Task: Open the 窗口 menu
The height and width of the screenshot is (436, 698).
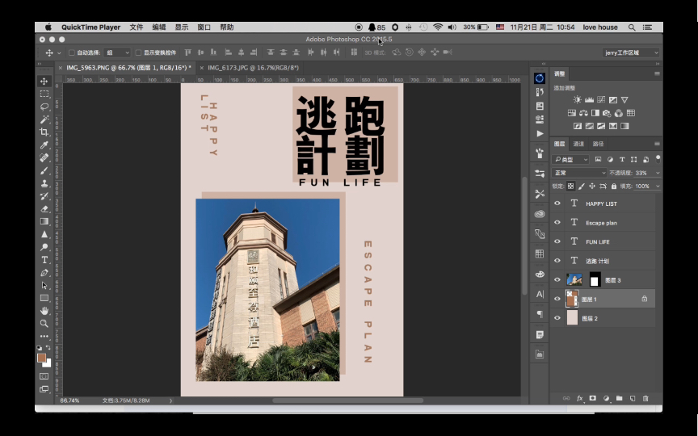Action: [204, 27]
